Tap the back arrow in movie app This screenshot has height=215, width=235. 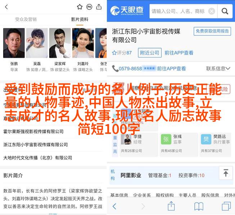(6, 7)
